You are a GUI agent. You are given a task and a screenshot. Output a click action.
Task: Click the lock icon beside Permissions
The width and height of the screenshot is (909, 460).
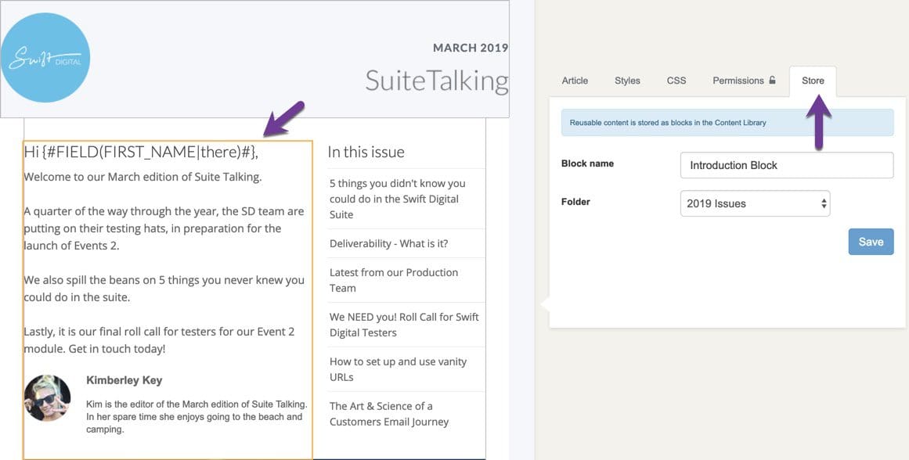click(772, 80)
